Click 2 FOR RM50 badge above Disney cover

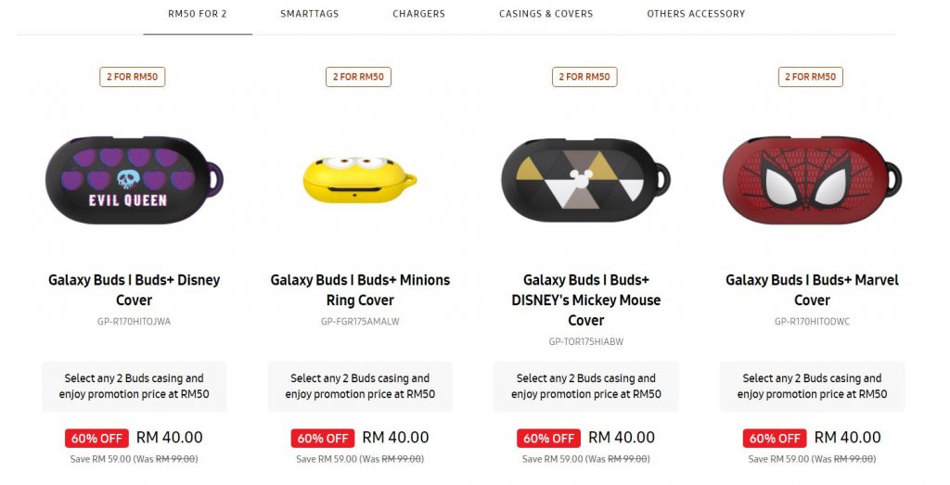tap(132, 77)
